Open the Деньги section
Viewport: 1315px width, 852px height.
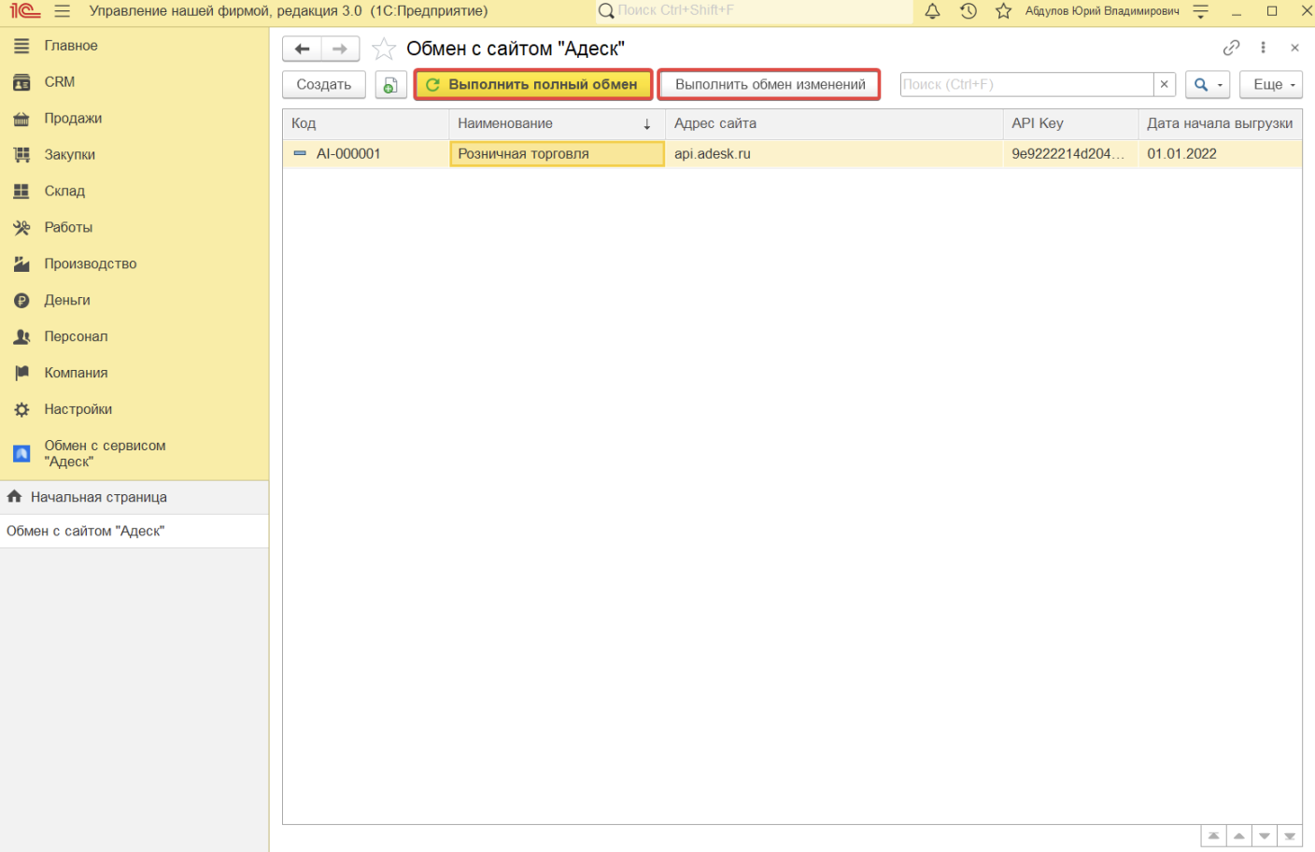point(134,301)
